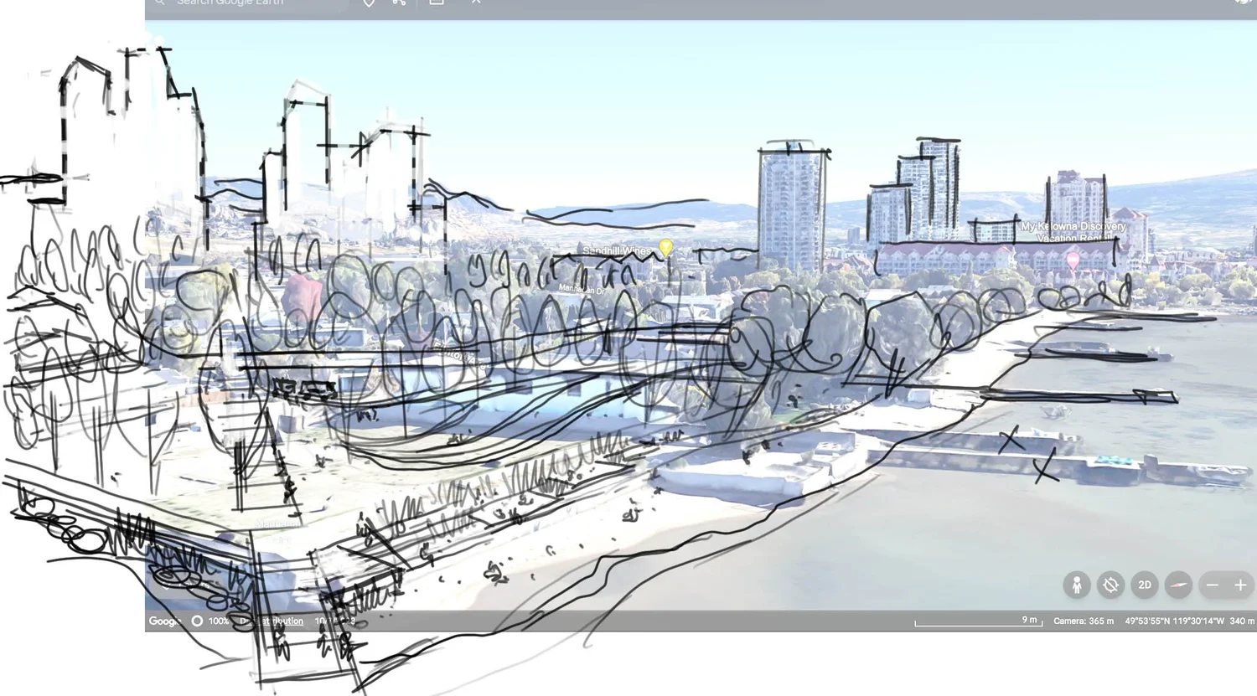The height and width of the screenshot is (696, 1257).
Task: Select the yellow Sandhill Wines map pin
Action: click(x=665, y=248)
